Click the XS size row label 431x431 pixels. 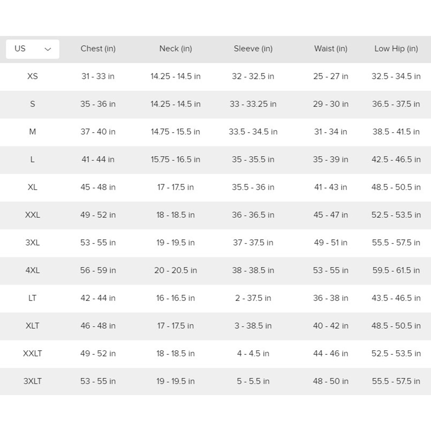[x=32, y=76]
